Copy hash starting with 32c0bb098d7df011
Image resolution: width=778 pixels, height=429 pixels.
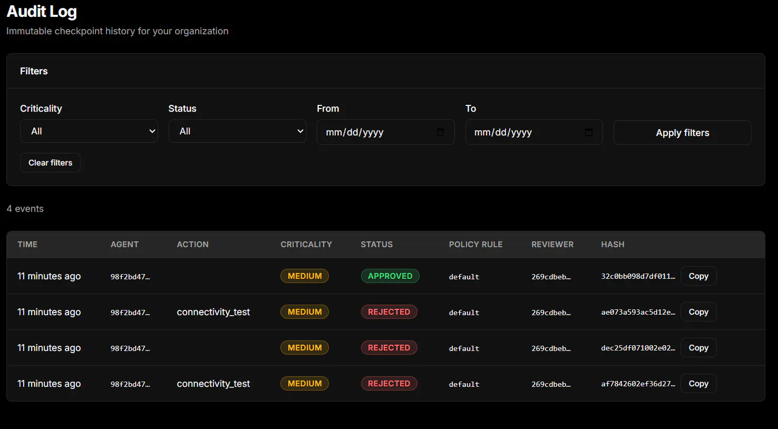coord(698,276)
